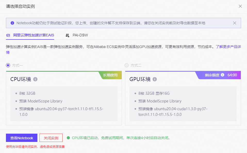Image resolution: width=247 pixels, height=153 pixels.
Task: Click info icon next to 剩余额度
Action: 223,75
